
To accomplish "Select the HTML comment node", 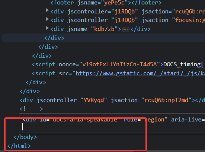I will (x=31, y=109).
